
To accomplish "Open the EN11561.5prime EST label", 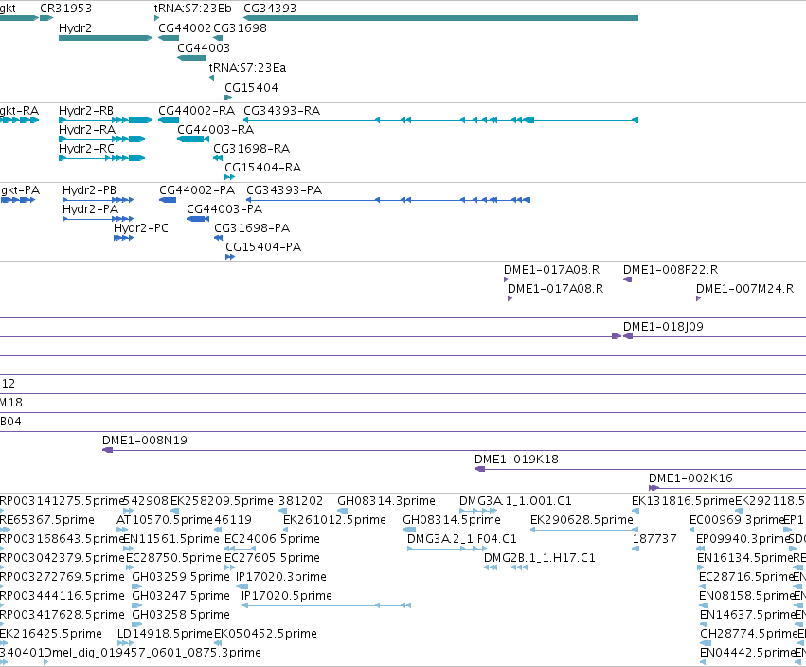I will tap(171, 539).
